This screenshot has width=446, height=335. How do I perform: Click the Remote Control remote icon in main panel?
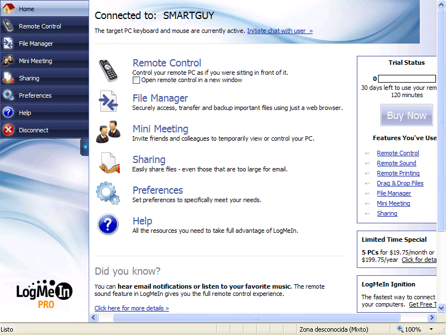click(x=108, y=71)
